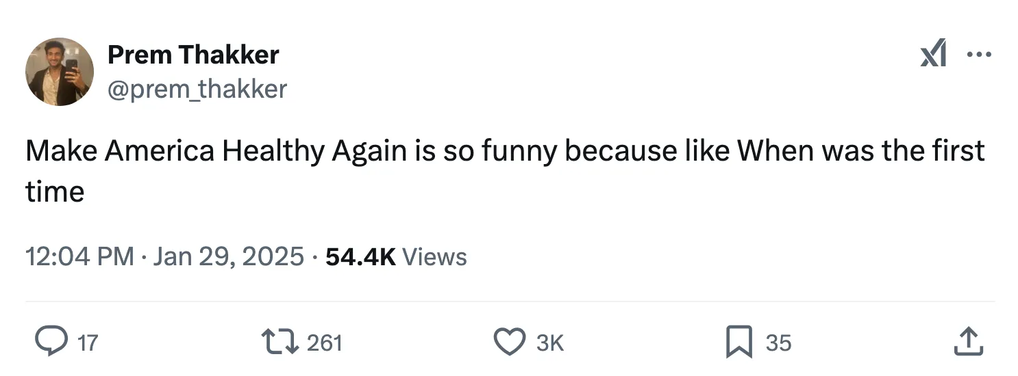Open the Grok icon beside the three dots
Screen dimensions: 1018x376
[x=933, y=54]
